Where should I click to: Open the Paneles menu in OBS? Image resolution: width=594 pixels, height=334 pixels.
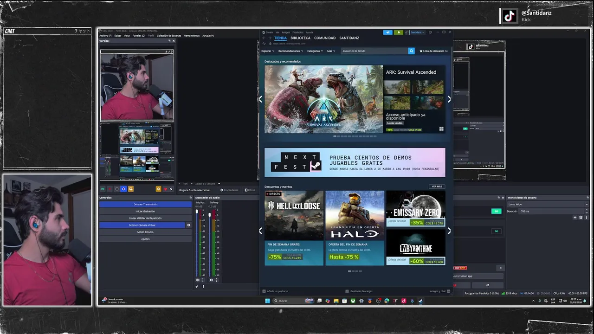tap(139, 36)
